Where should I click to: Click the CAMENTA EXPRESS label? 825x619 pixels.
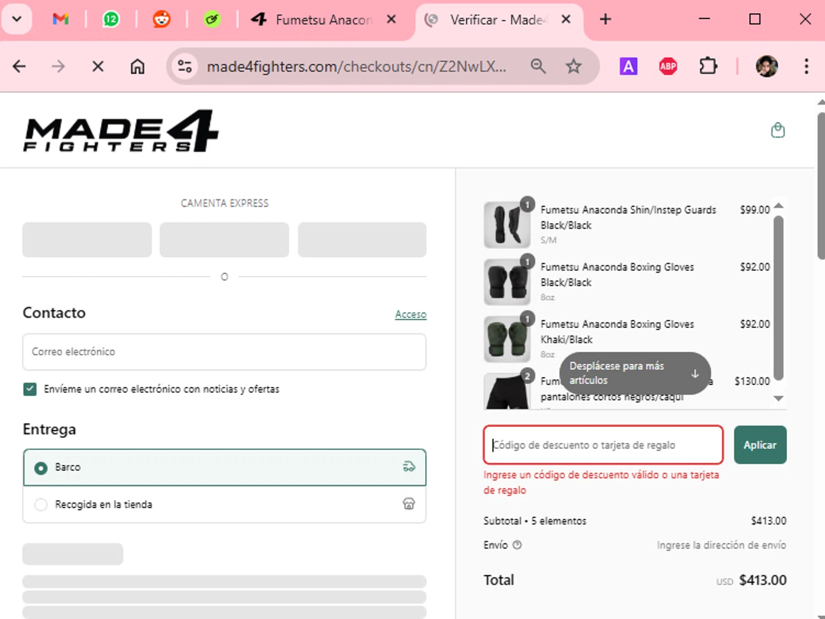coord(224,203)
